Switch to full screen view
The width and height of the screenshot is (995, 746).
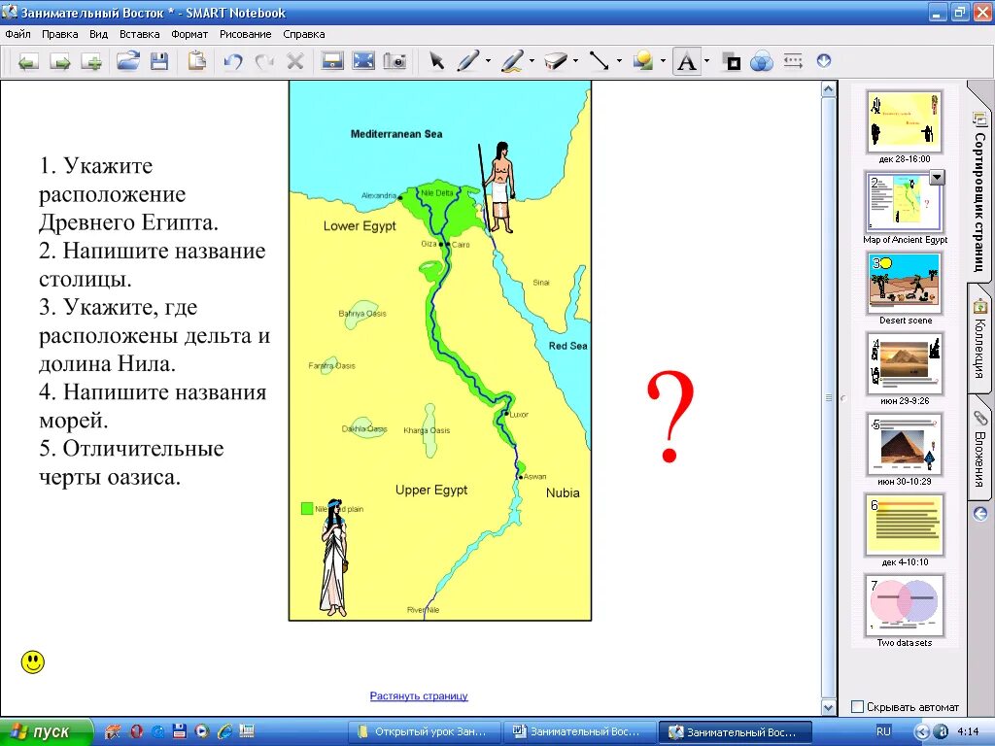tap(363, 61)
